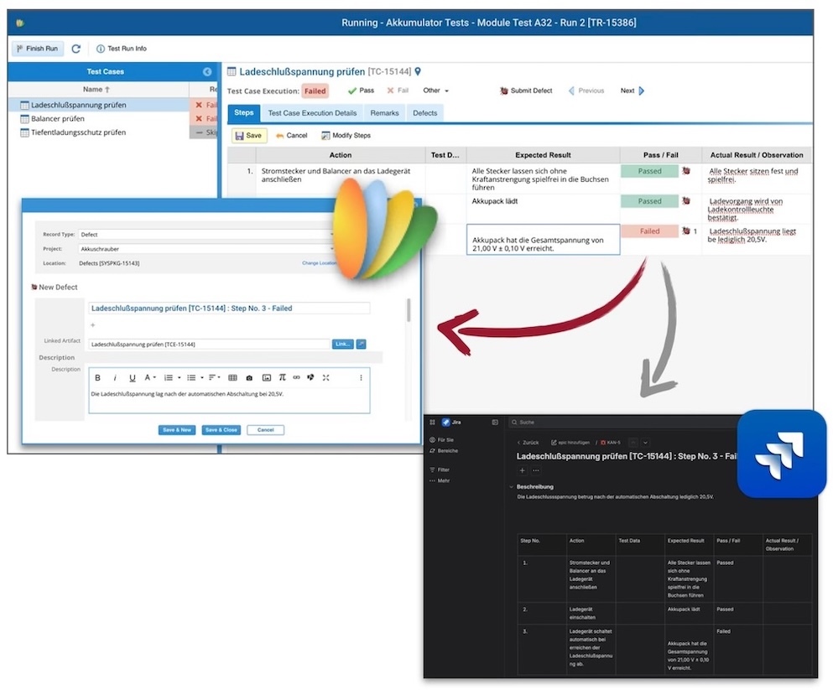
Task: Insert table via editor table icon
Action: coord(232,378)
